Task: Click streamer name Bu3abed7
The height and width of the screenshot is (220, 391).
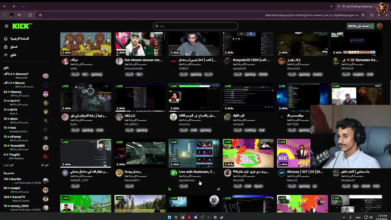Action: [x=348, y=180]
